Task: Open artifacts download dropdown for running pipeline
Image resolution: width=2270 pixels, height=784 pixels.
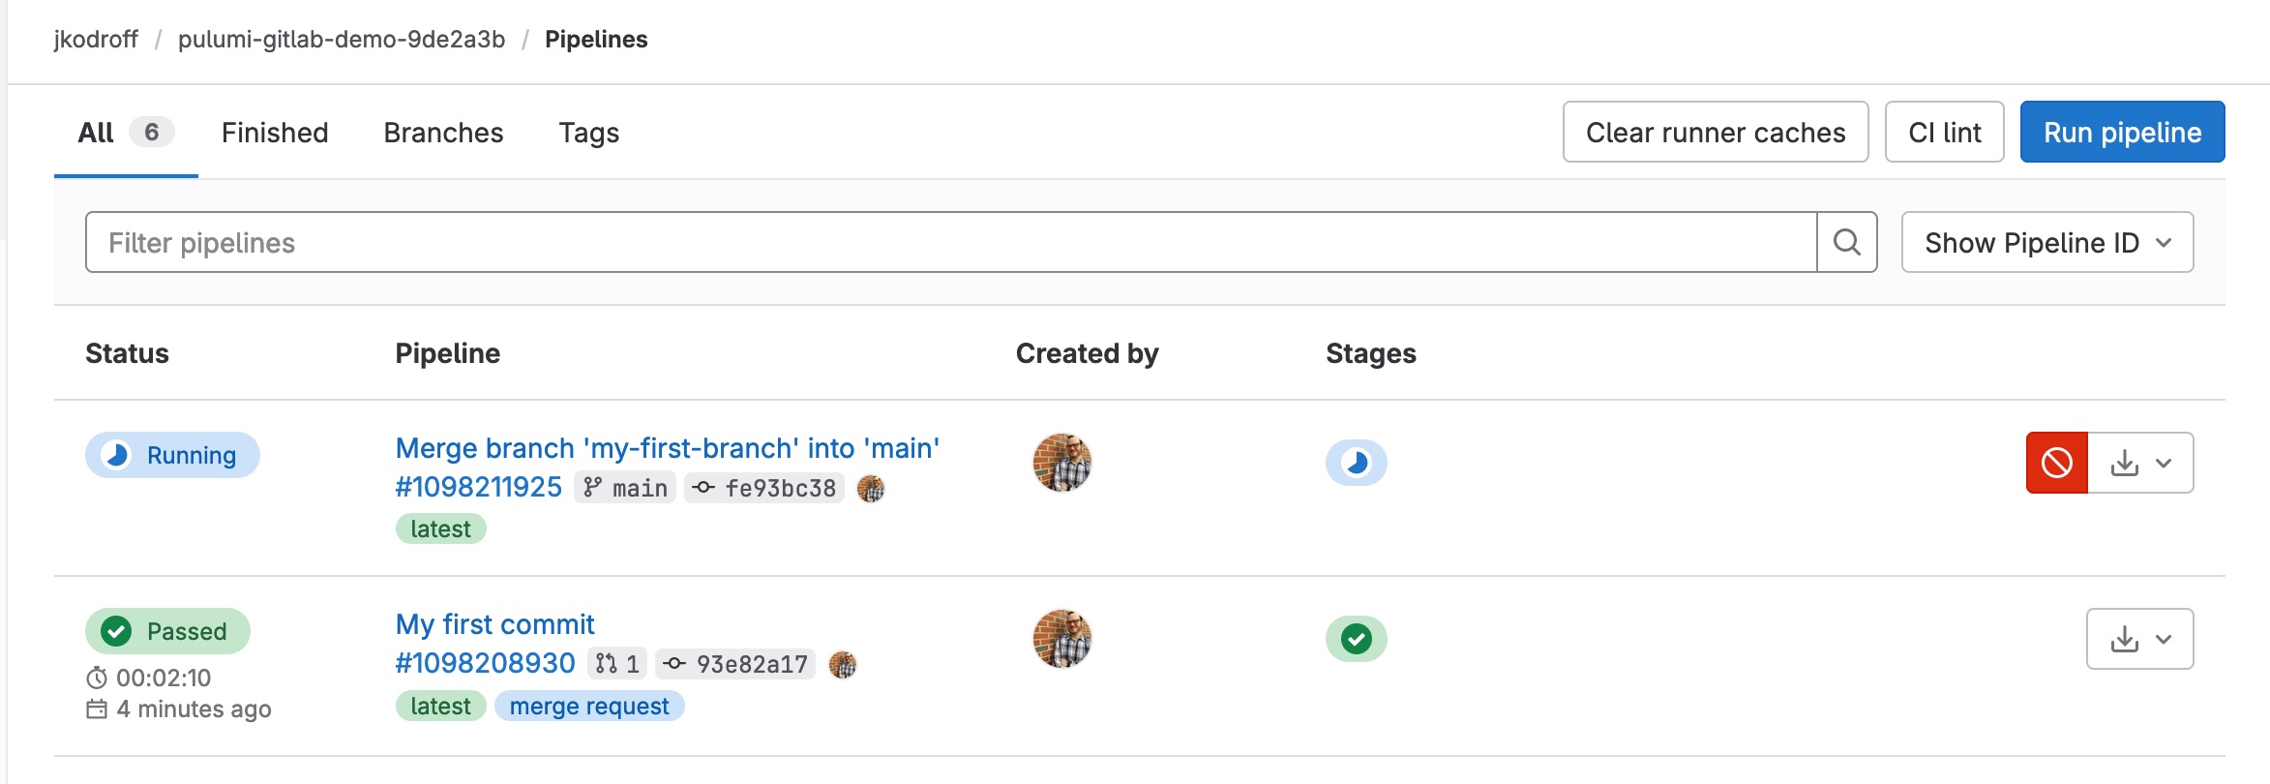Action: click(x=2140, y=463)
